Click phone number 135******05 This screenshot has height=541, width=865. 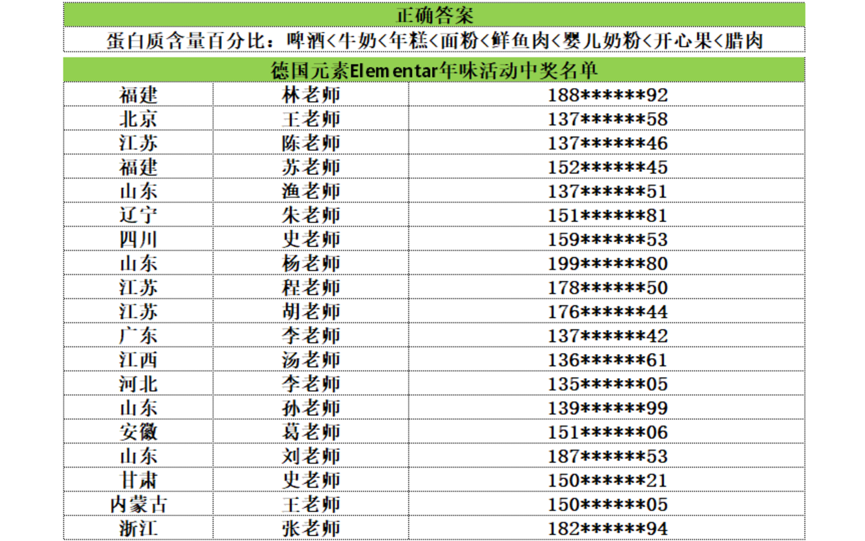[x=607, y=384]
